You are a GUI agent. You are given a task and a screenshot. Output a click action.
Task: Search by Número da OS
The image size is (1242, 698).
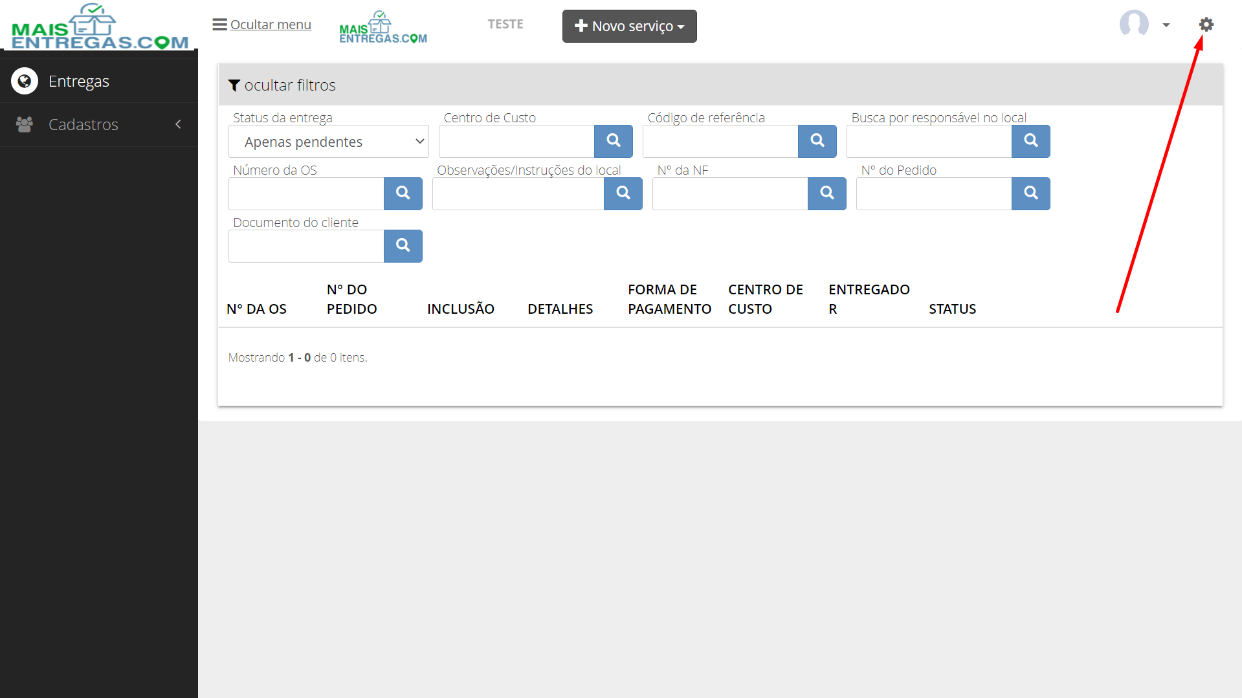[403, 193]
